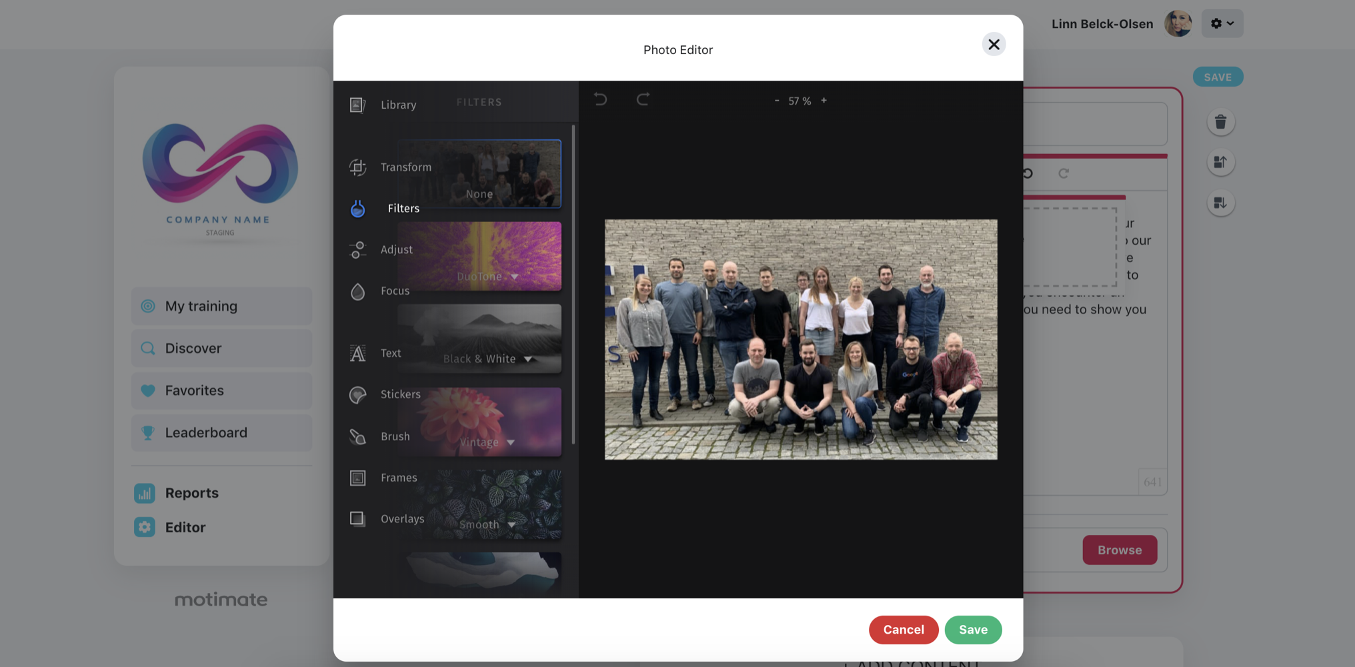Screen dimensions: 1355x667
Task: Open the Library menu label
Action: coord(399,105)
